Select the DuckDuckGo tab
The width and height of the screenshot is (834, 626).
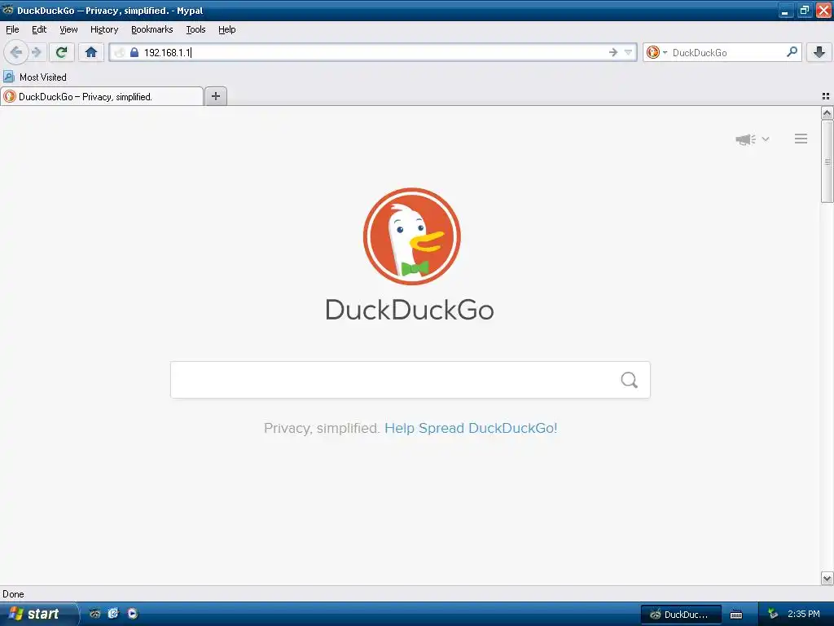102,96
